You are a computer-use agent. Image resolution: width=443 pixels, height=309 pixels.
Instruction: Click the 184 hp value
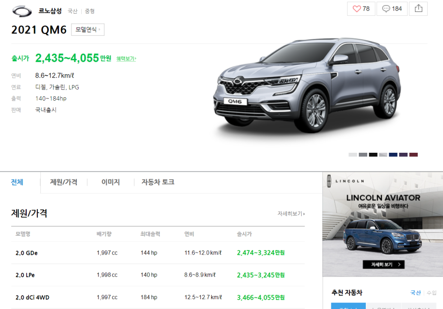point(149,297)
